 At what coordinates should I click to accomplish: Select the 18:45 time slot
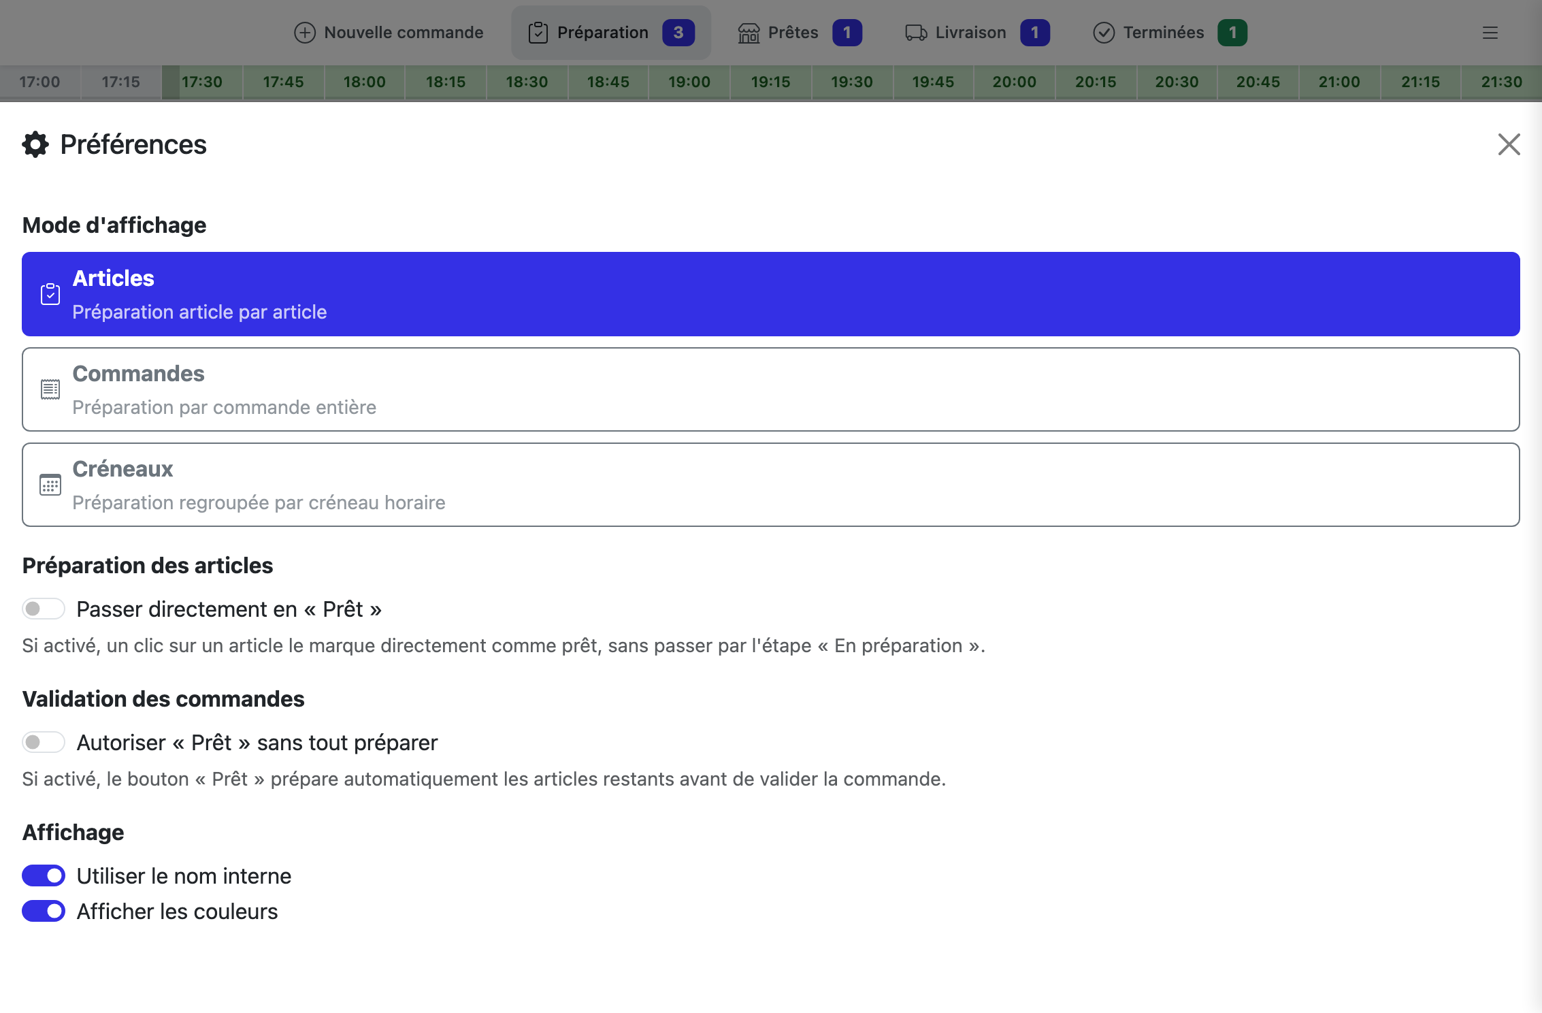tap(608, 82)
